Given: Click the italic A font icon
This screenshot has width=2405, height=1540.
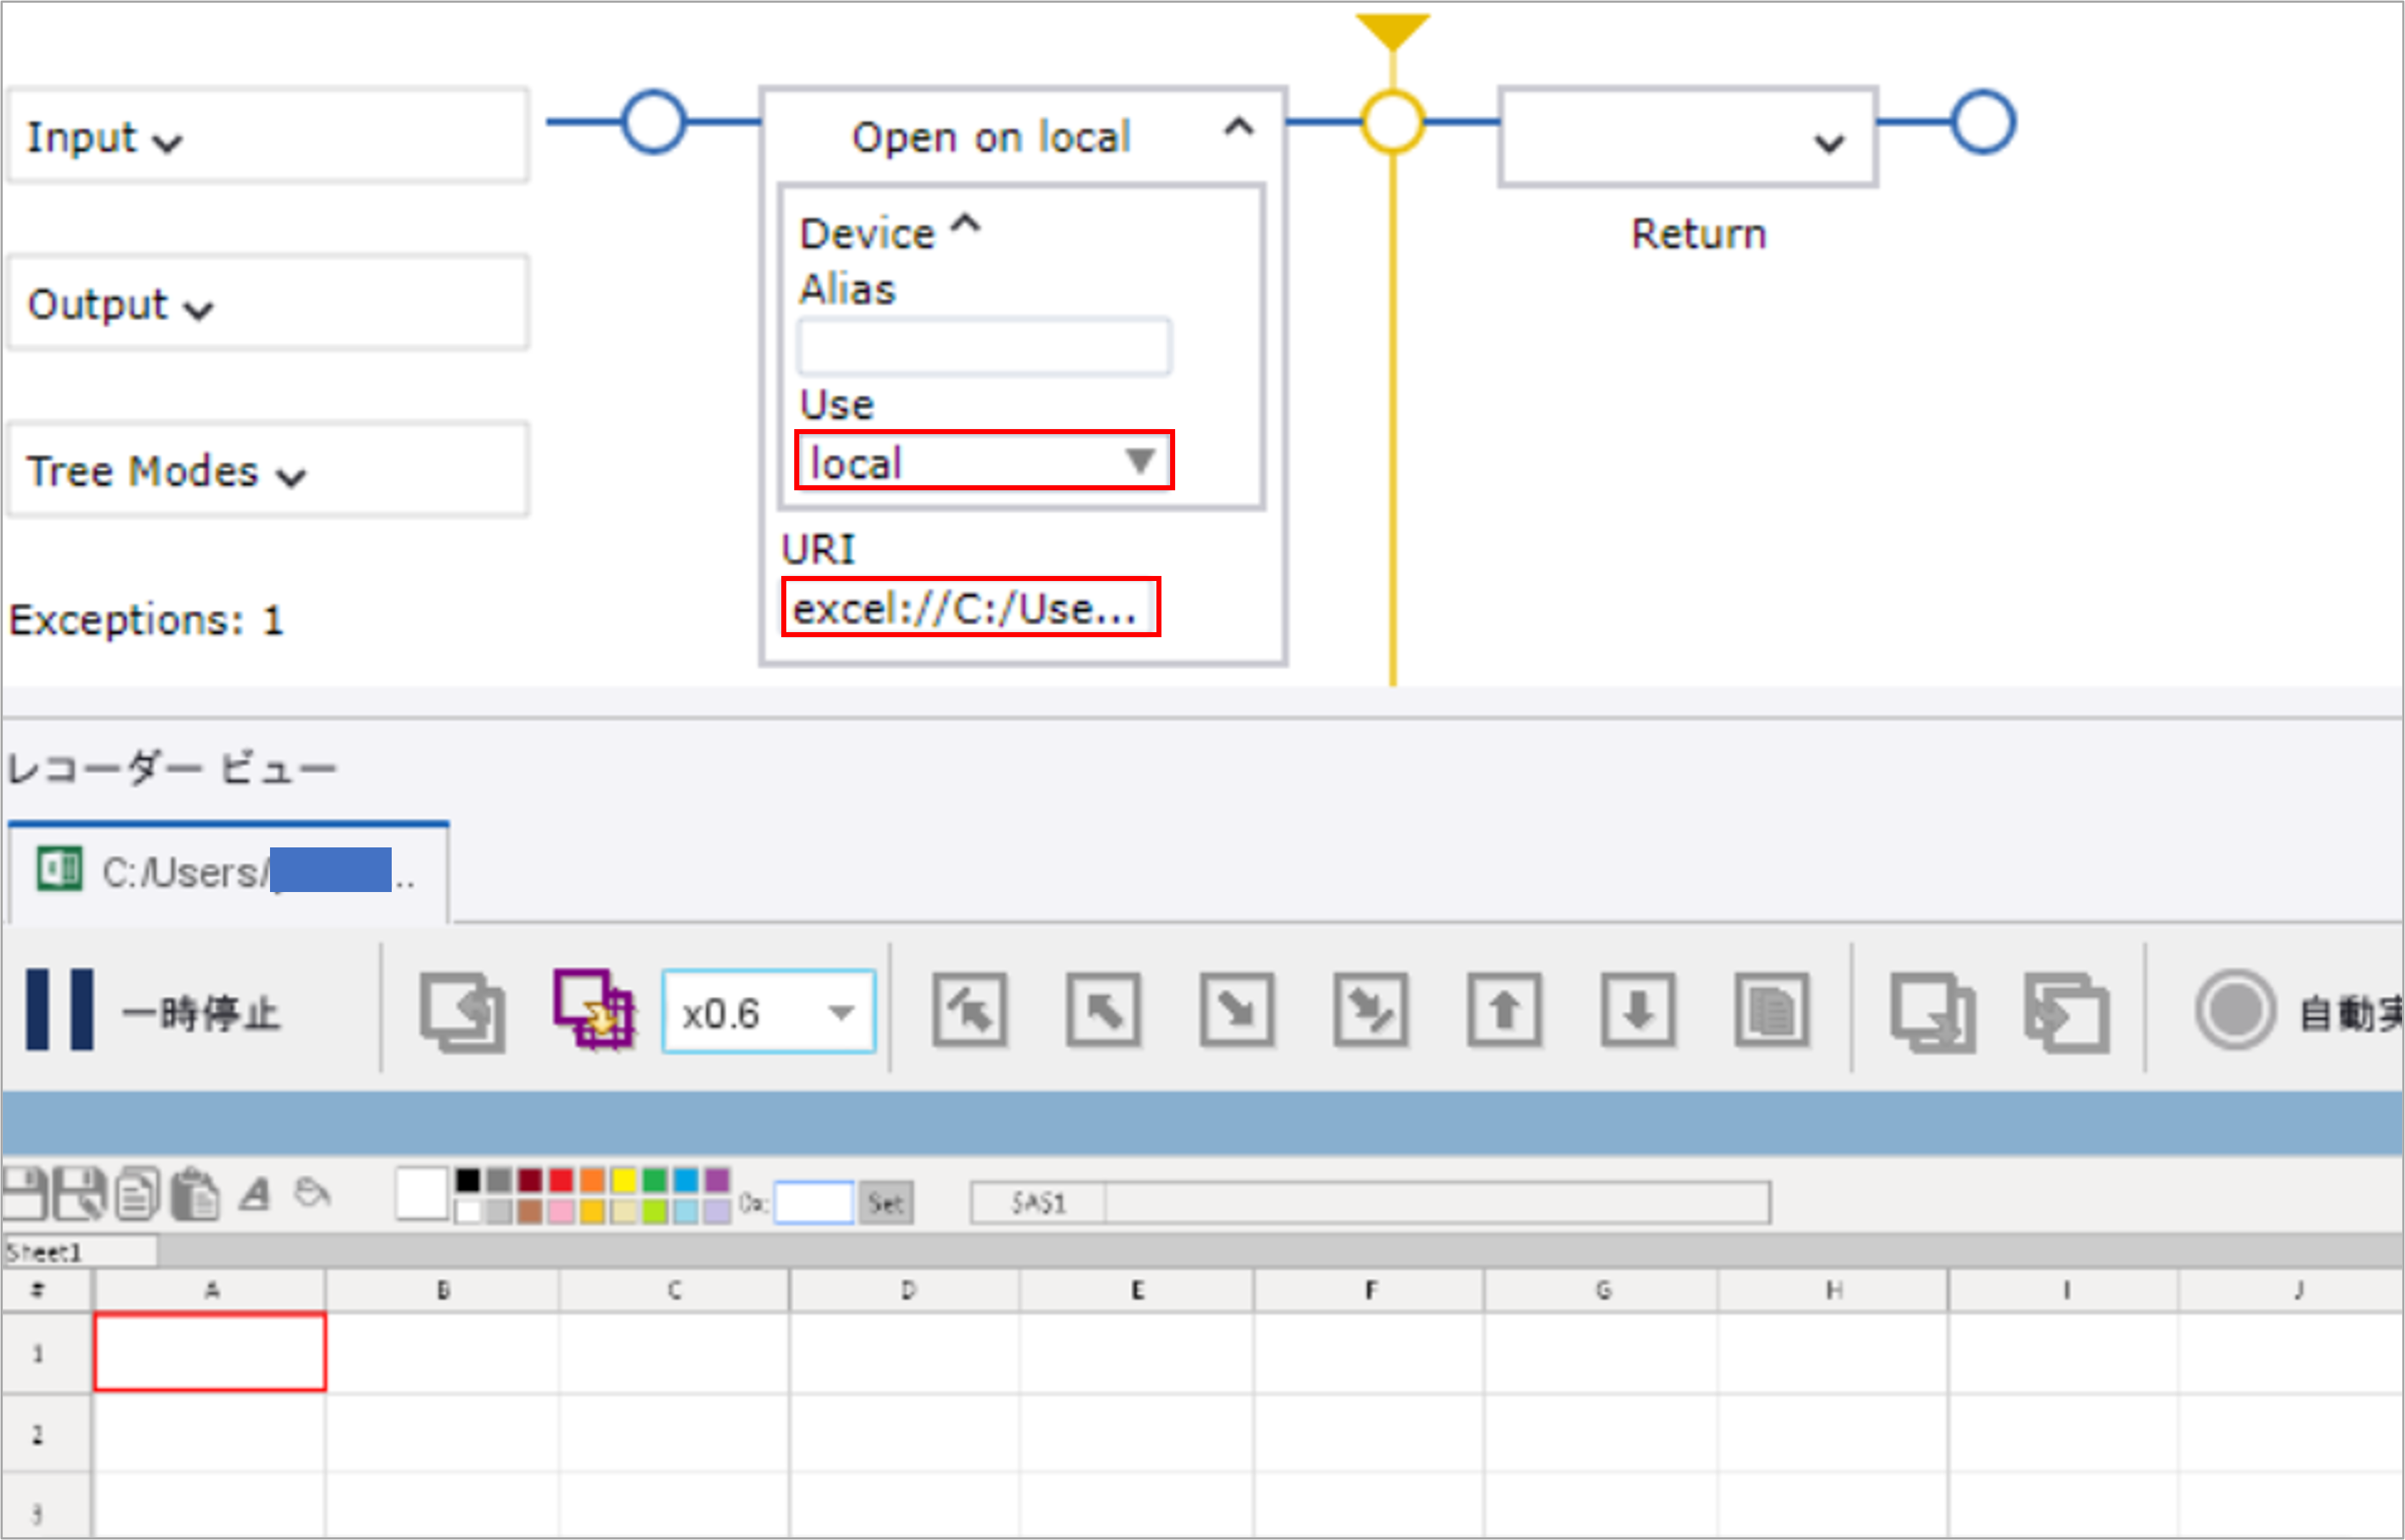Looking at the screenshot, I should tap(256, 1194).
